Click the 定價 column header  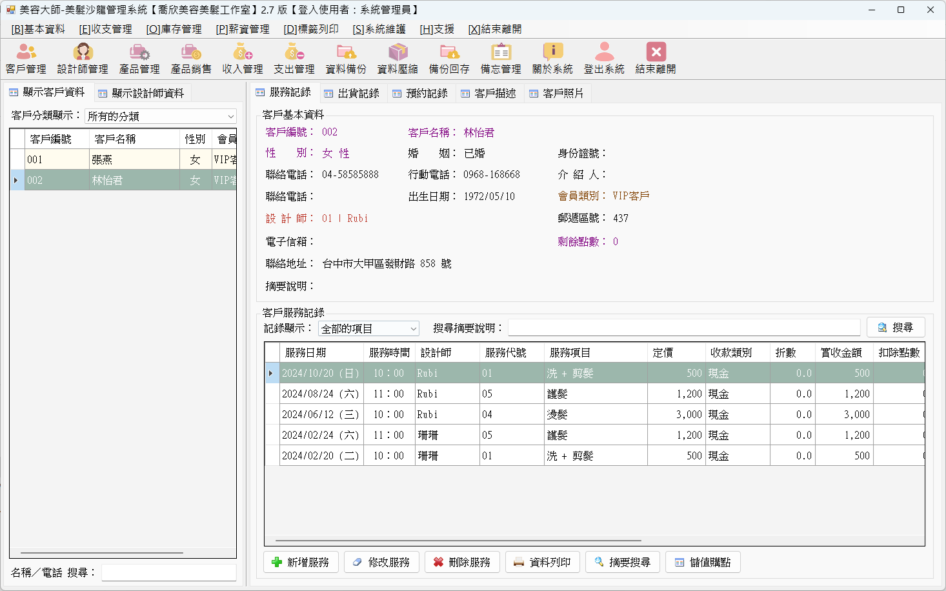point(676,352)
